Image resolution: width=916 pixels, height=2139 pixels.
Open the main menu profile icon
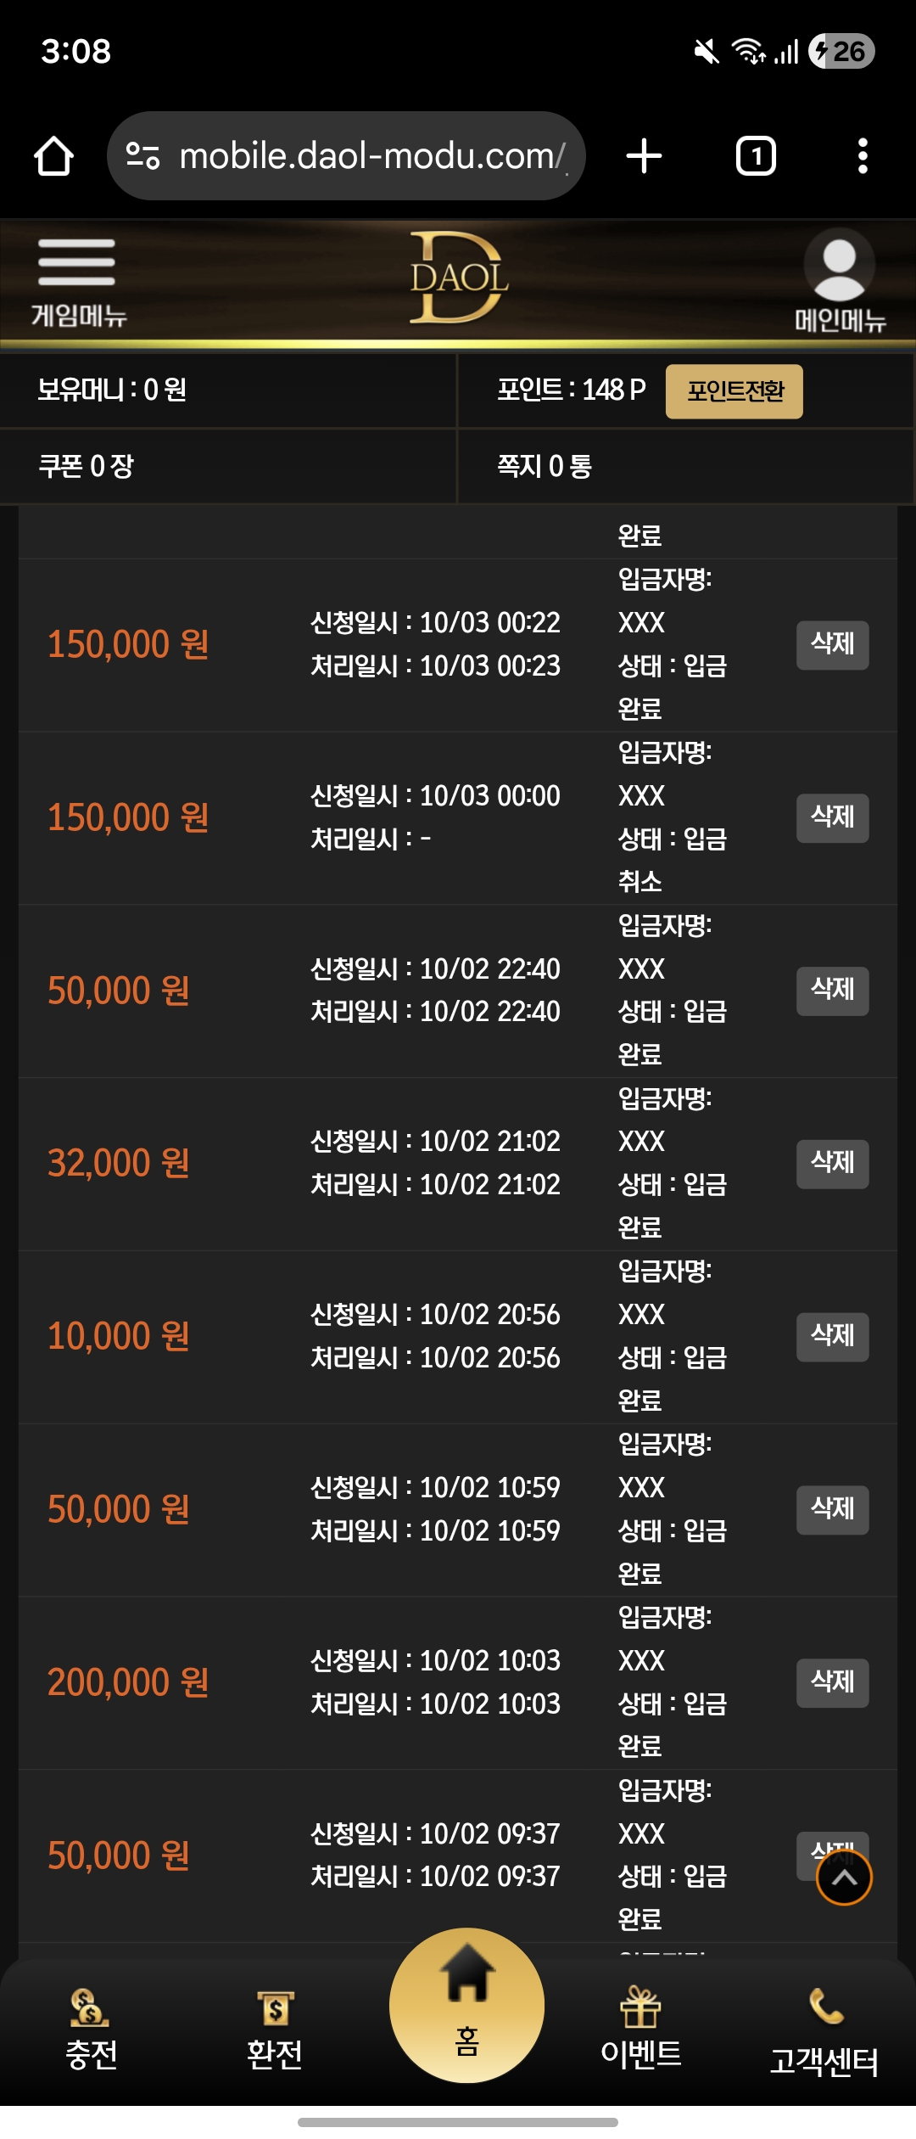point(839,279)
